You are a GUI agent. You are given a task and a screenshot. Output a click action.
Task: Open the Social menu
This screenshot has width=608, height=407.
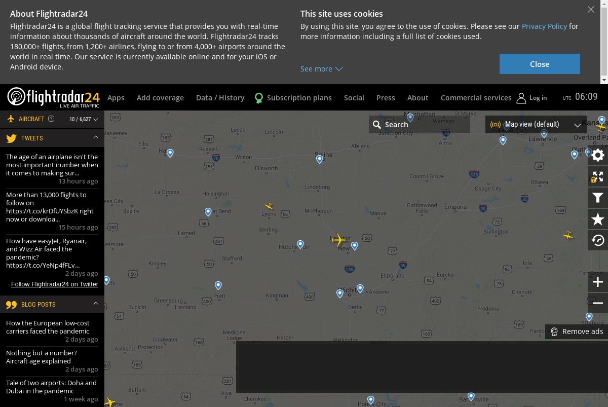(354, 98)
